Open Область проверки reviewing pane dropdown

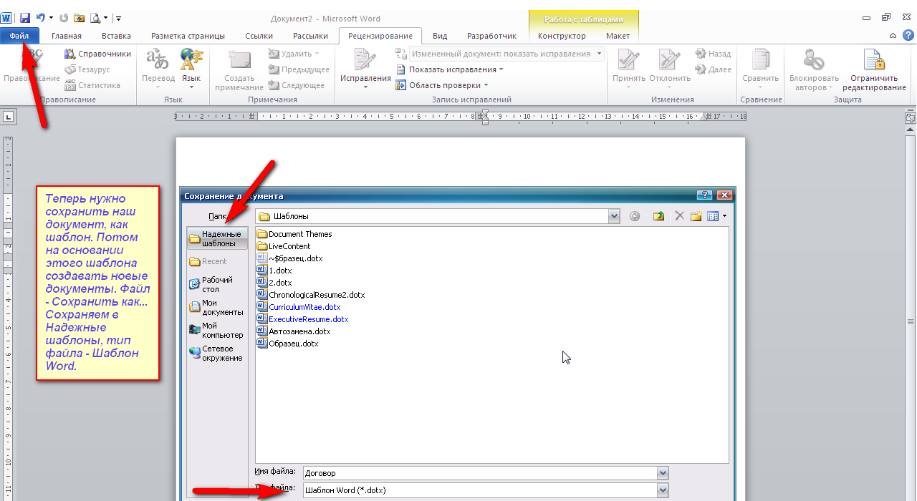pyautogui.click(x=441, y=85)
